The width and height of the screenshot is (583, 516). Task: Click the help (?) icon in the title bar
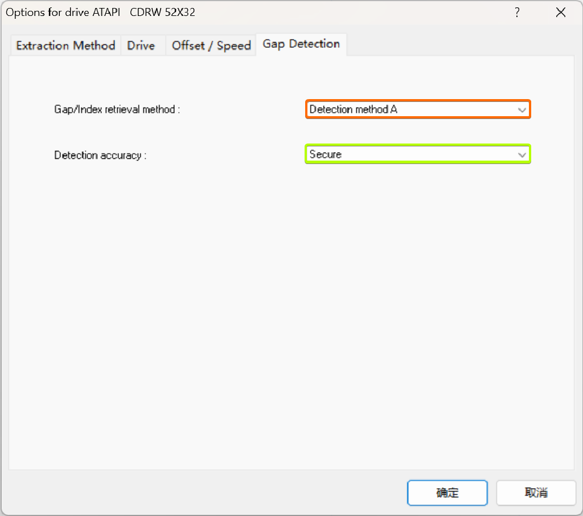517,12
